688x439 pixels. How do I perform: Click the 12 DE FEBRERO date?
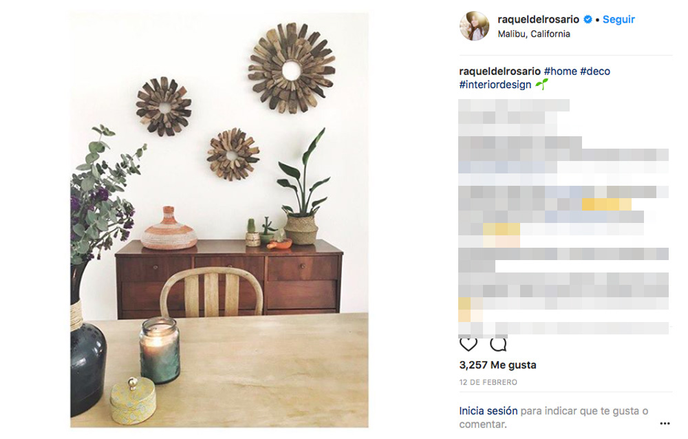(x=488, y=383)
